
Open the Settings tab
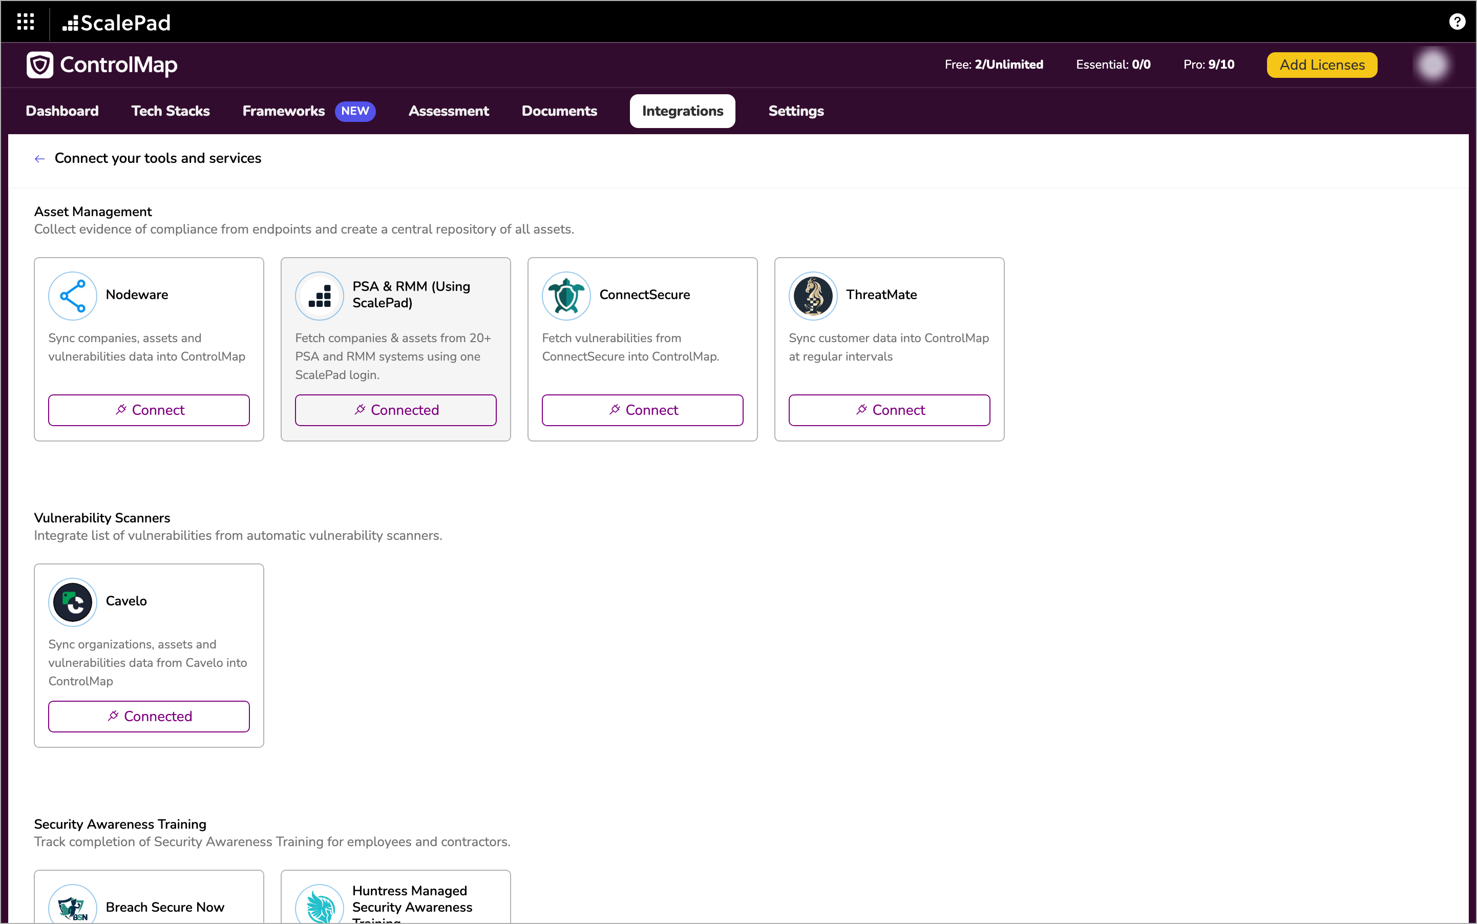pos(796,111)
